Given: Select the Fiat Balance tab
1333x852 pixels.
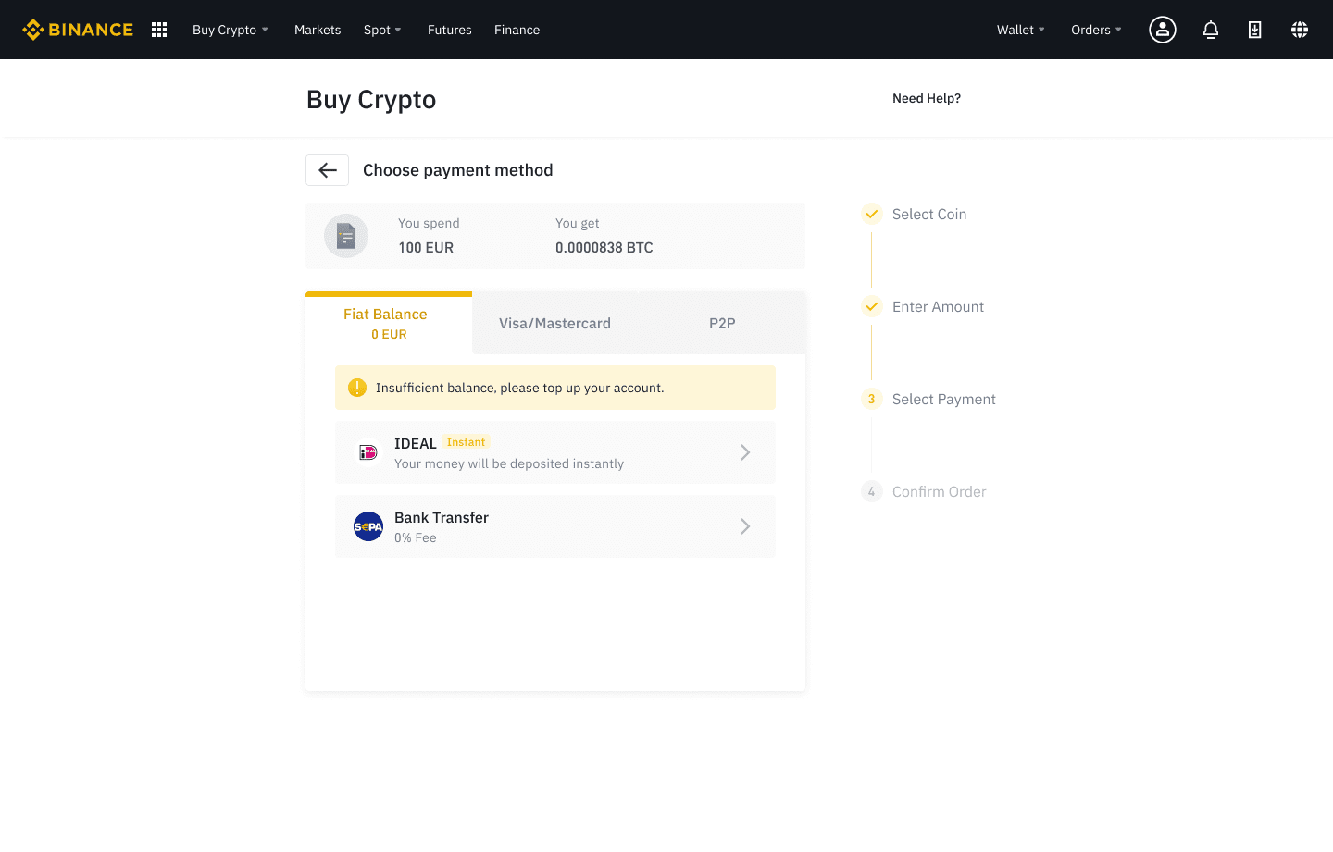Looking at the screenshot, I should [389, 323].
